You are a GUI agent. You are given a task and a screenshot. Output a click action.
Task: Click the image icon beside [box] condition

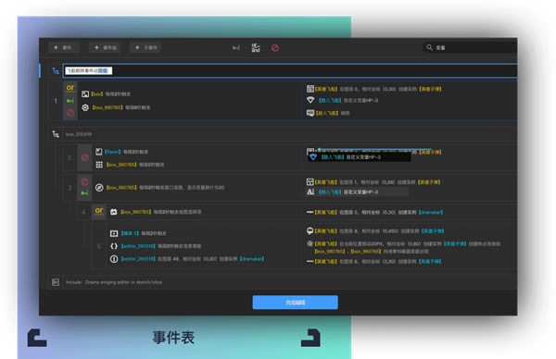85,93
